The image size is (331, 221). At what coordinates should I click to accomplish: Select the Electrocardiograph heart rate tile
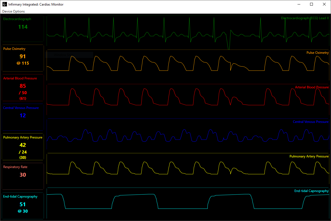point(23,28)
